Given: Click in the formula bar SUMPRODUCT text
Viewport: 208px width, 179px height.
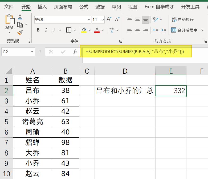Looking at the screenshot, I should pos(135,51).
